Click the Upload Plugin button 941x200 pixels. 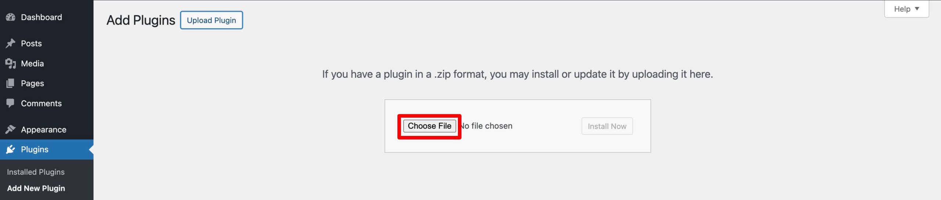211,20
